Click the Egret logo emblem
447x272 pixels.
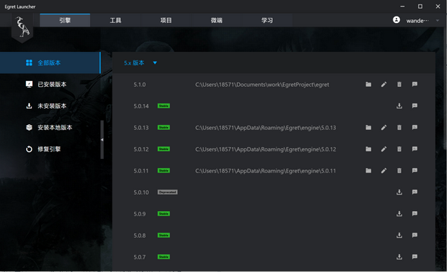[x=22, y=28]
